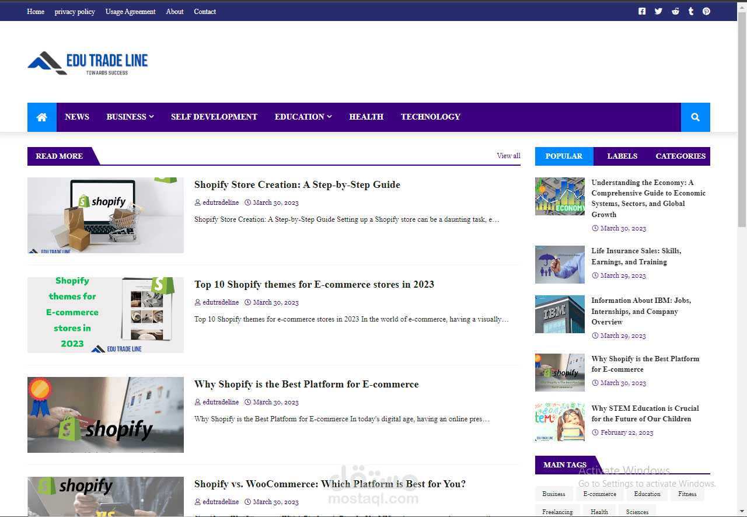The width and height of the screenshot is (747, 517).
Task: Open Life Insurance Sales popular post
Action: point(636,256)
